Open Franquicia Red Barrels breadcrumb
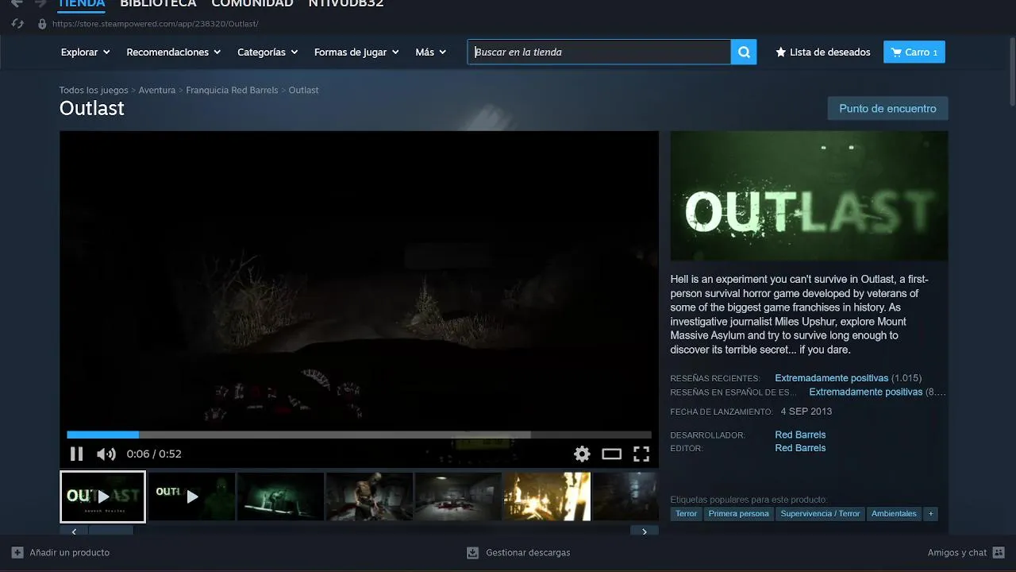Image resolution: width=1016 pixels, height=572 pixels. click(x=232, y=91)
